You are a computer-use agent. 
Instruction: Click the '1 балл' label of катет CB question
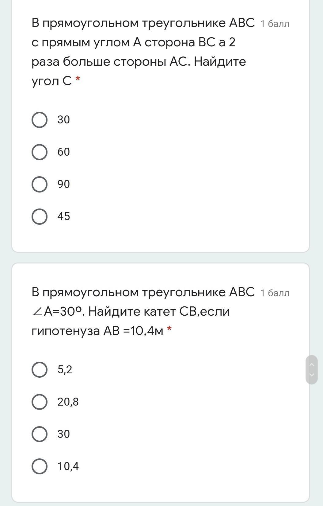click(x=275, y=293)
